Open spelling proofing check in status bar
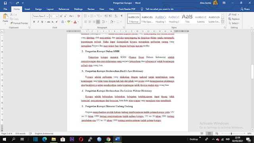Image resolution: width=254 pixels, height=143 pixels. click(30, 133)
